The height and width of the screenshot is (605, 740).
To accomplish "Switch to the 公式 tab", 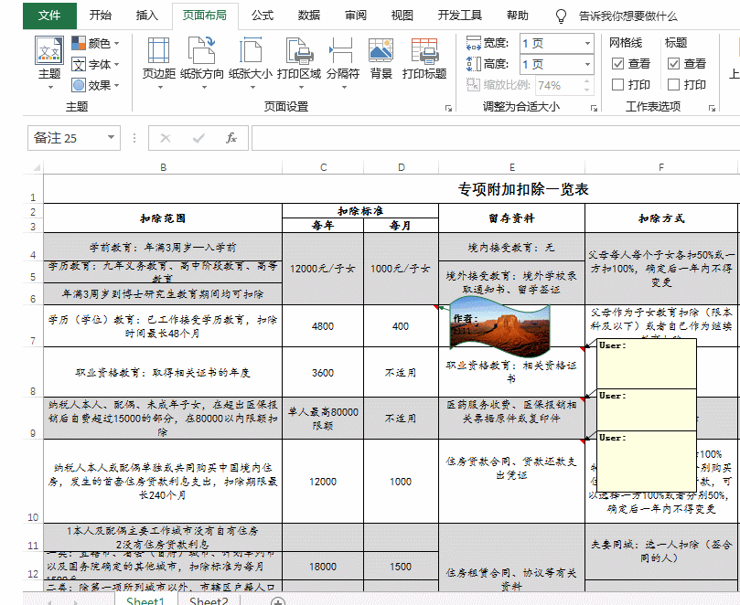I will 263,16.
